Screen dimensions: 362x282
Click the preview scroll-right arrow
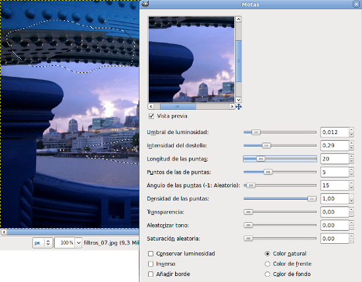pos(232,106)
